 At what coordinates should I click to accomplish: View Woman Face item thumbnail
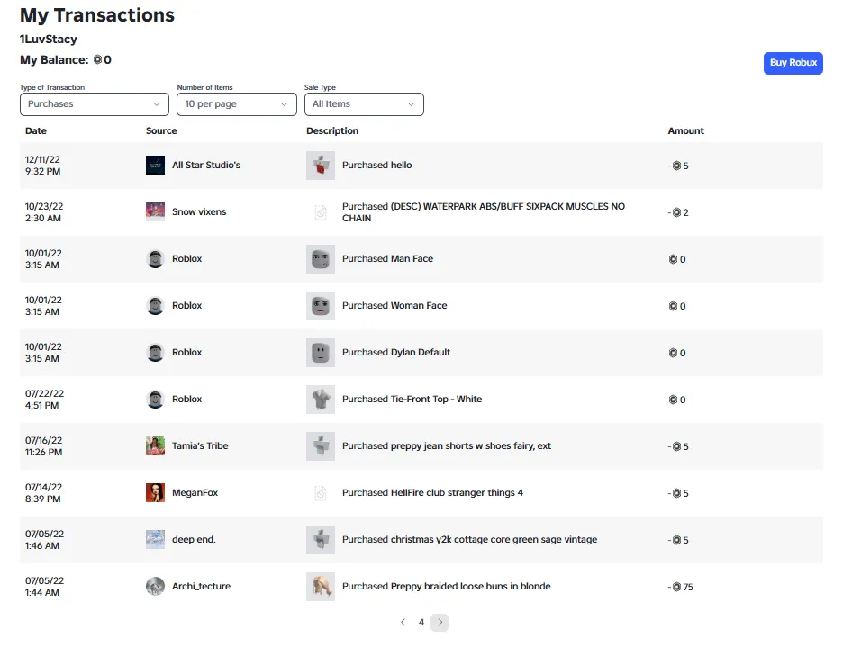tap(321, 306)
